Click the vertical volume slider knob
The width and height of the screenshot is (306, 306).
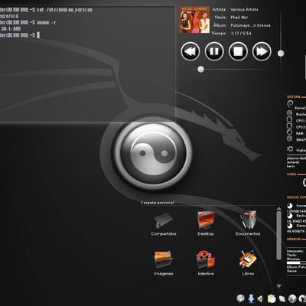281,54
